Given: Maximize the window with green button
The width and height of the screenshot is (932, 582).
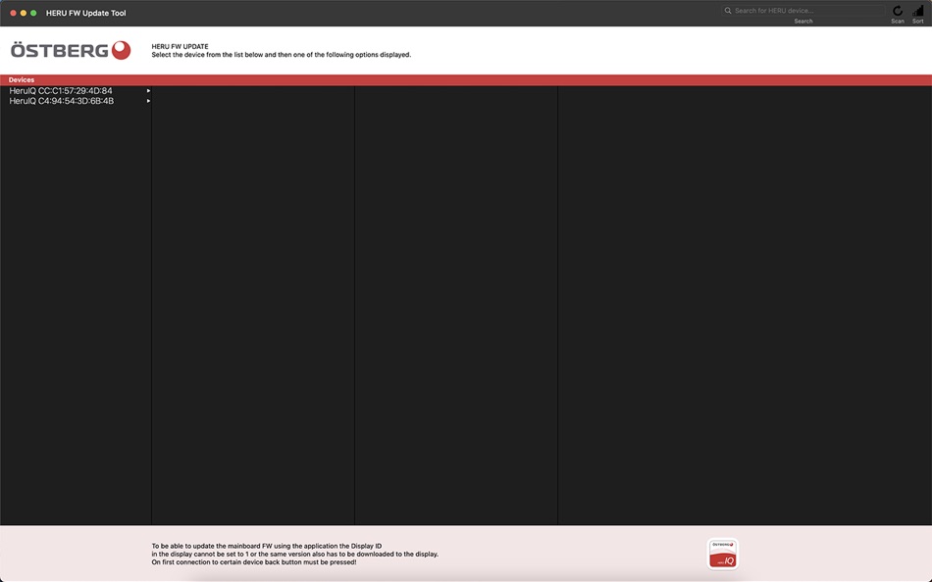Looking at the screenshot, I should [x=33, y=13].
